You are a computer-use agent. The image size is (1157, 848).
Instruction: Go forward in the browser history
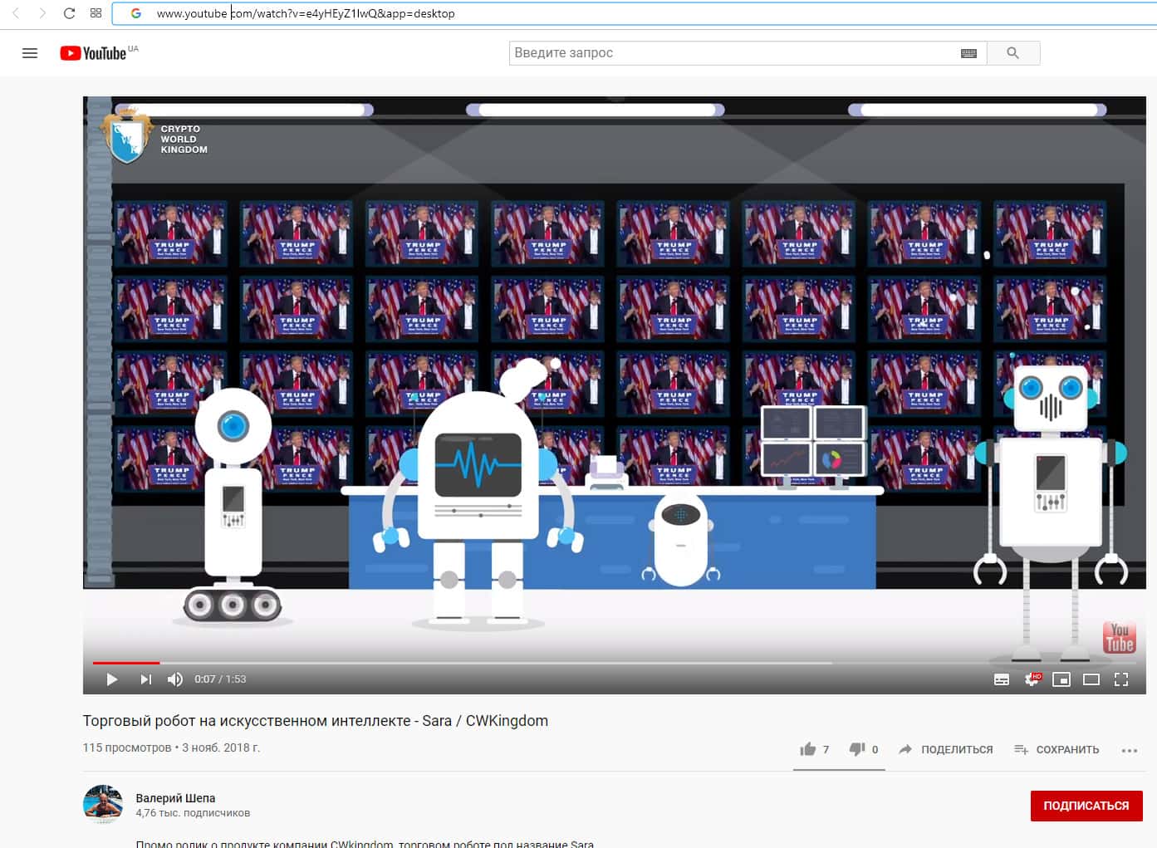tap(42, 13)
